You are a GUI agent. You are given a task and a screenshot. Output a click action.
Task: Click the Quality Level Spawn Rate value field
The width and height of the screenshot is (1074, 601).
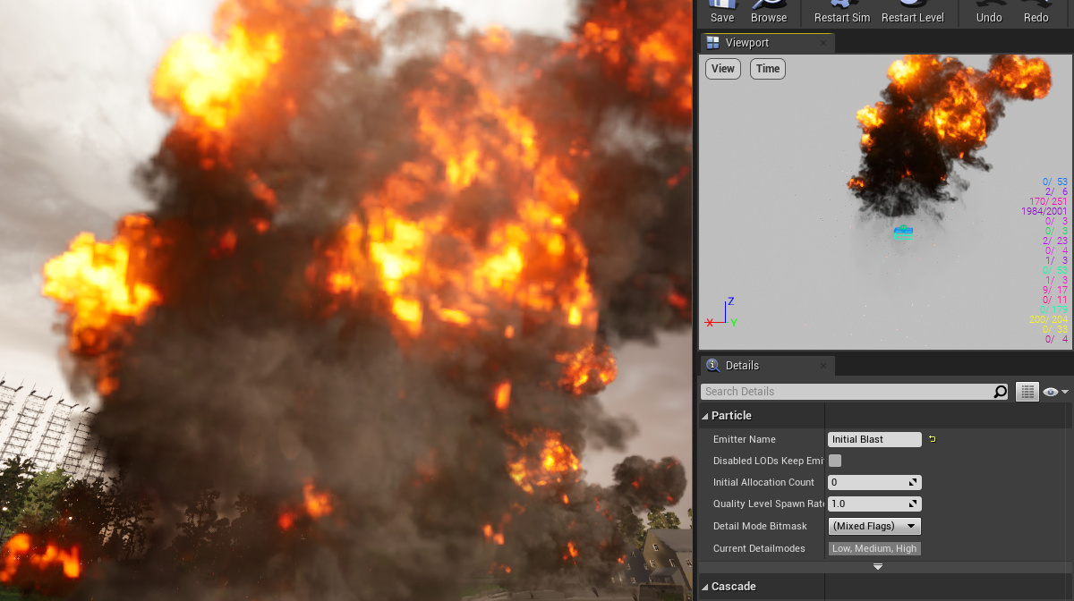pos(874,504)
